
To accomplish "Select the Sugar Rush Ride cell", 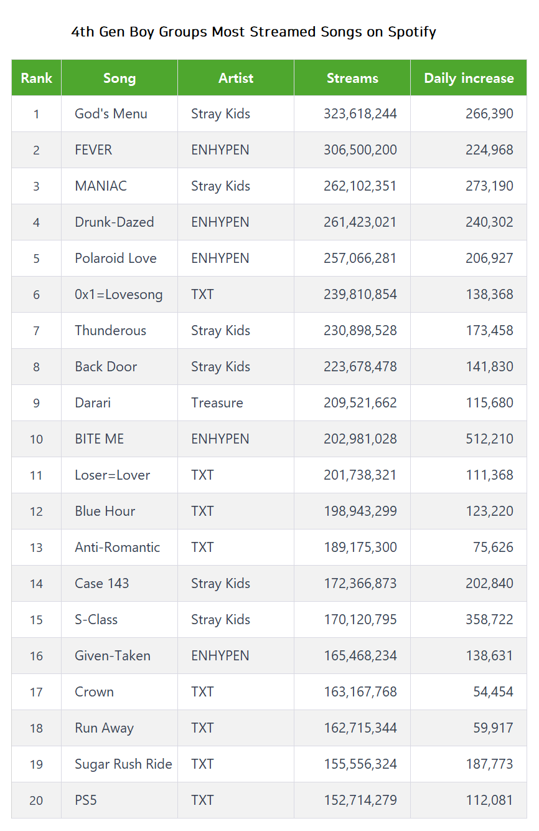I will point(123,764).
